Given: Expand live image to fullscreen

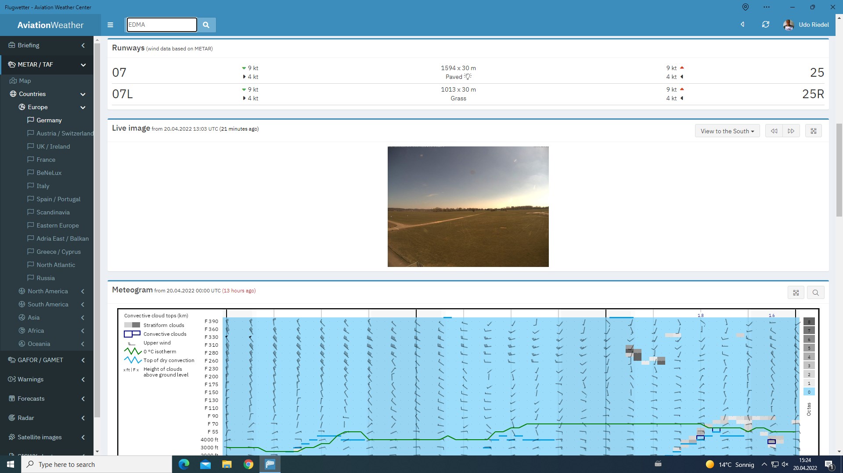Looking at the screenshot, I should tap(813, 131).
